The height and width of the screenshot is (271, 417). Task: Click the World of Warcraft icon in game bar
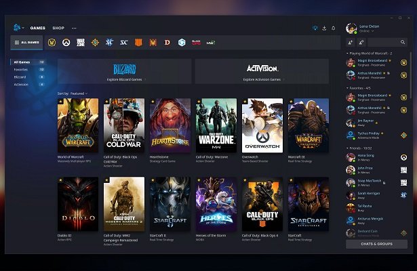pyautogui.click(x=52, y=42)
